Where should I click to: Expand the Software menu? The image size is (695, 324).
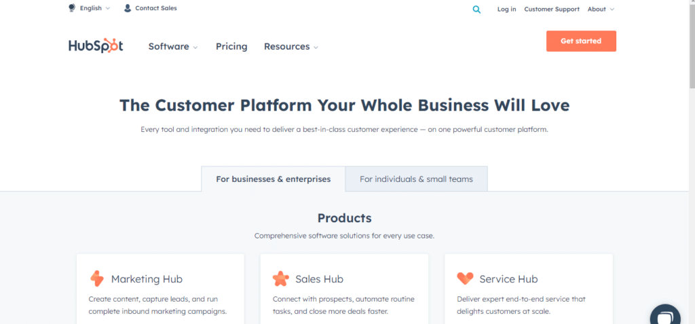[x=173, y=47]
